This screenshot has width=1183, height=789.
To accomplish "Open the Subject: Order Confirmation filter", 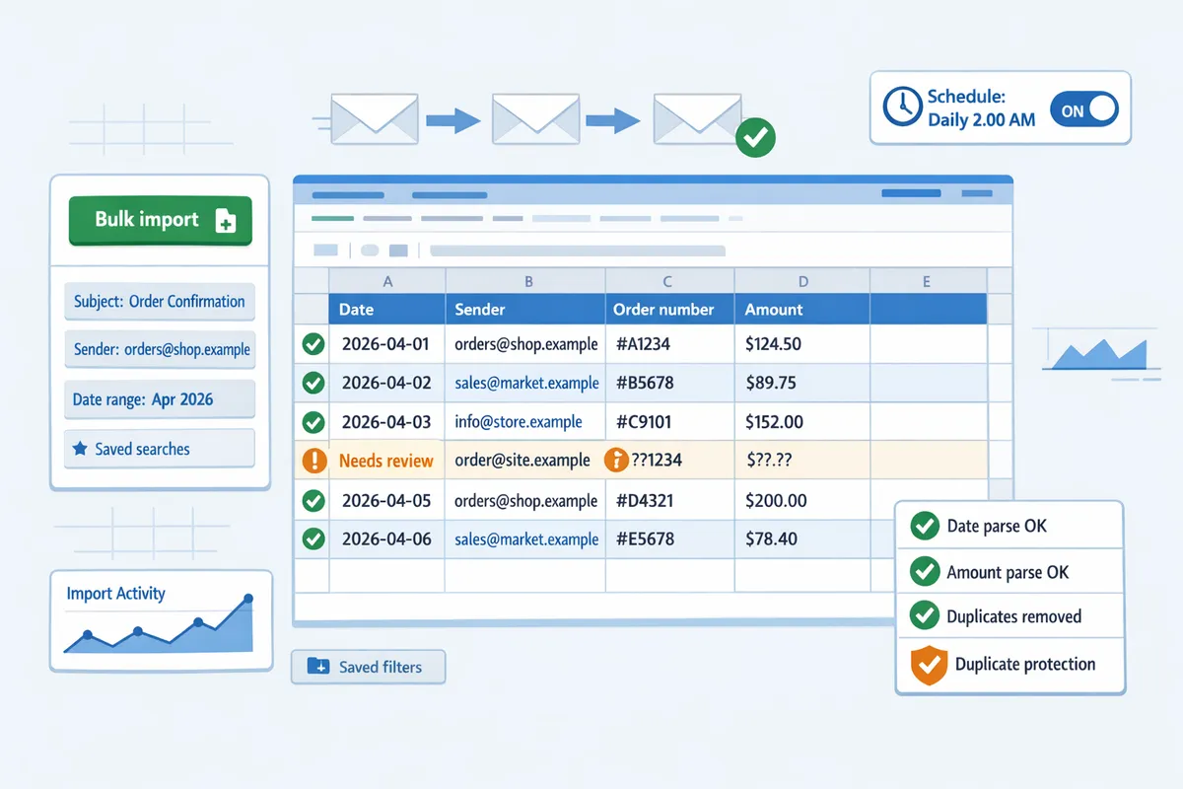I will coord(160,302).
